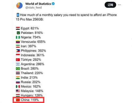132x103 pixels.
Task: Click the Türkiye flag emoji
Action: [x=18, y=60]
